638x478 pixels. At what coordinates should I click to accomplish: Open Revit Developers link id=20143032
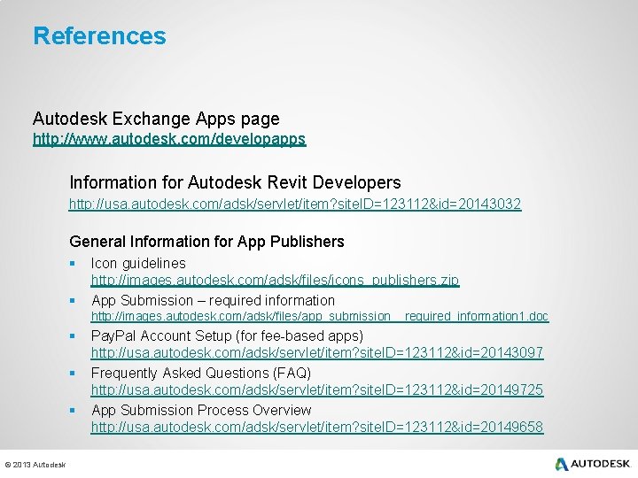coord(295,204)
